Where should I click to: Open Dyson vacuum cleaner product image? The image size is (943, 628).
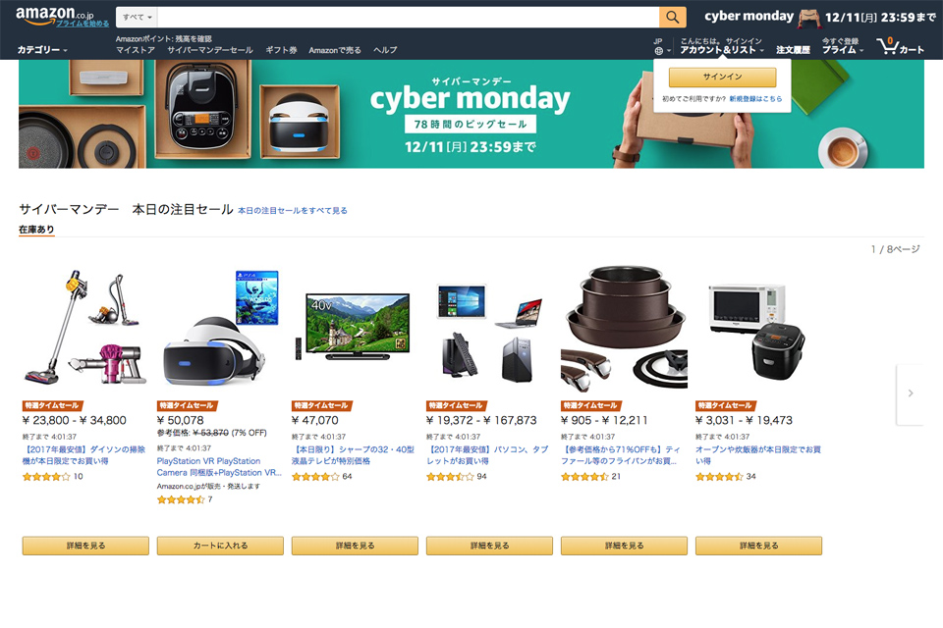84,328
